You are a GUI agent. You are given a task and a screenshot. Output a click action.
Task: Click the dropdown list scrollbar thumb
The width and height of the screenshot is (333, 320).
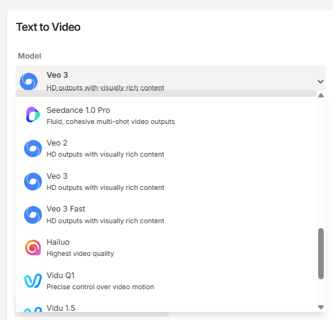coord(321,253)
